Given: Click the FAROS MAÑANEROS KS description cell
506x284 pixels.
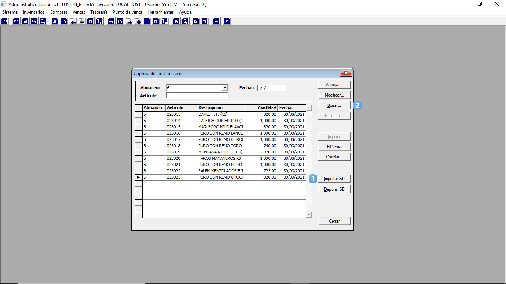Looking at the screenshot, I should click(x=221, y=158).
